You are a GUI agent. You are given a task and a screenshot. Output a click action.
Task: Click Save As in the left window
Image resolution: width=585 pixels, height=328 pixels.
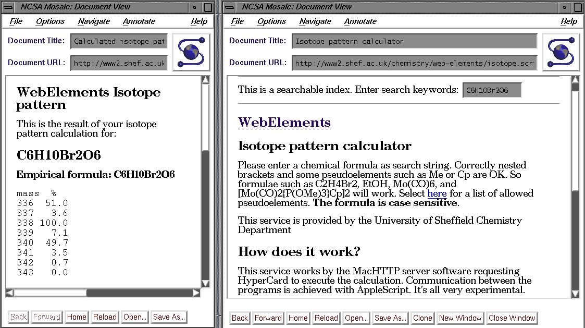(168, 317)
